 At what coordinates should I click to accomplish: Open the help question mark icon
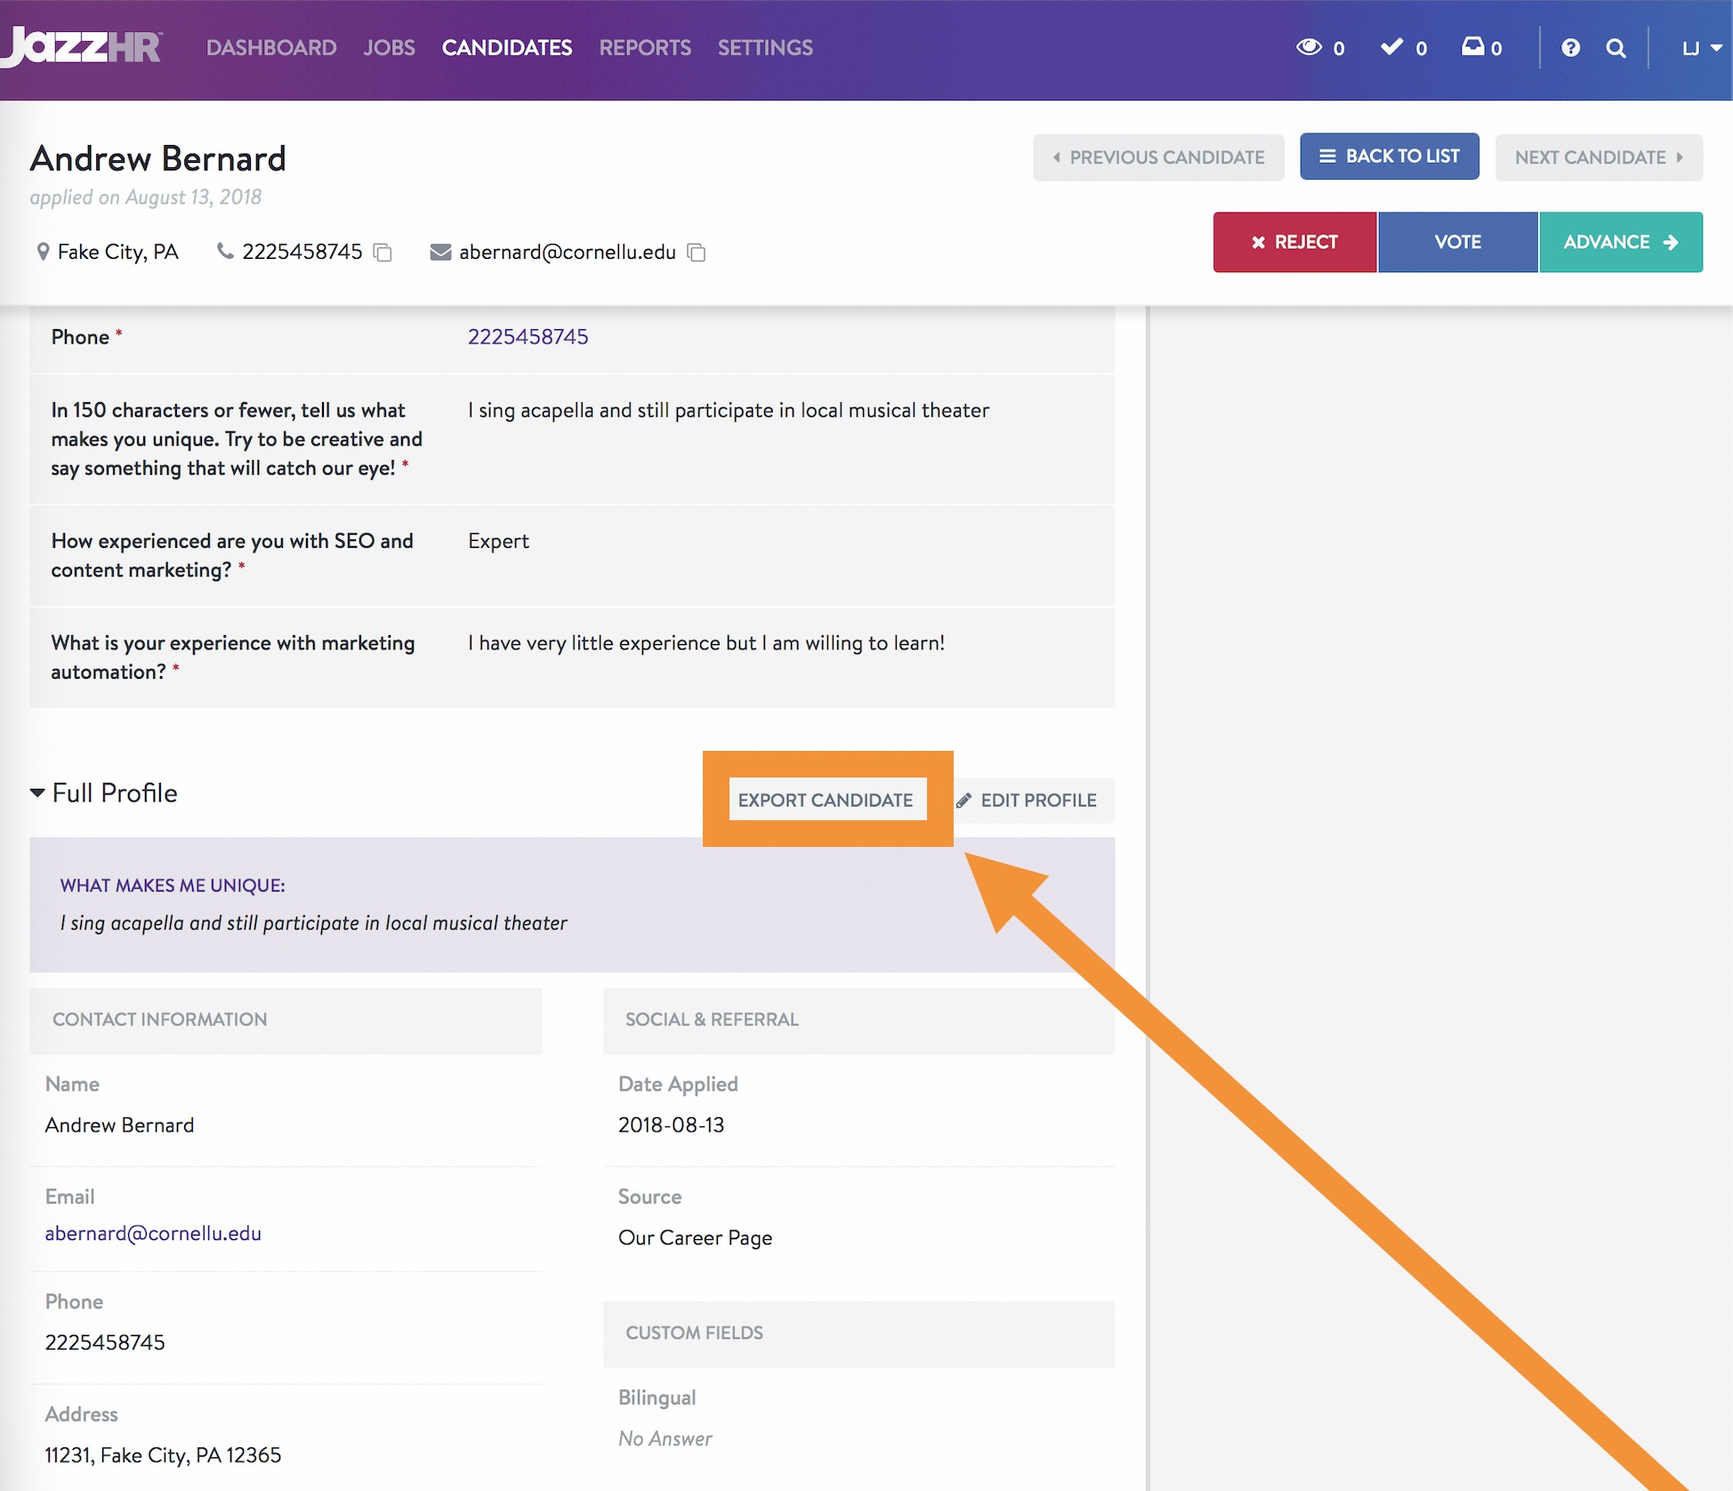pos(1570,48)
